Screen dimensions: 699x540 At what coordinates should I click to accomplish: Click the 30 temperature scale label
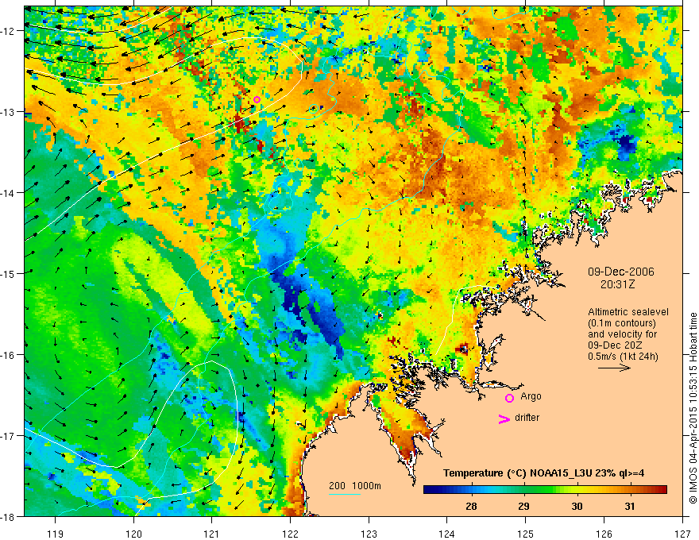pos(577,506)
